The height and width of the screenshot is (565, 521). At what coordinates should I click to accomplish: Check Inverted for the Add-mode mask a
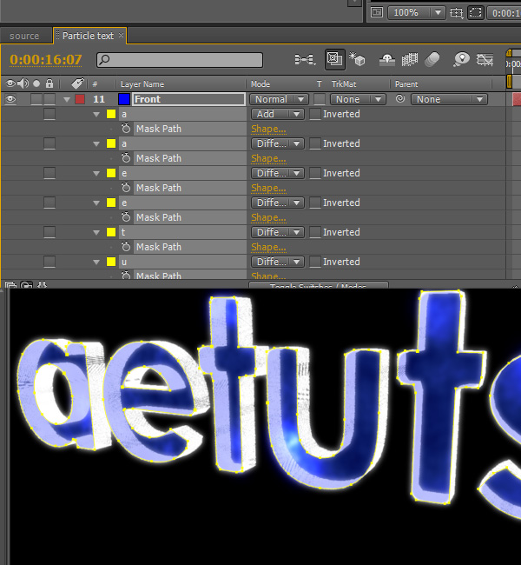315,114
